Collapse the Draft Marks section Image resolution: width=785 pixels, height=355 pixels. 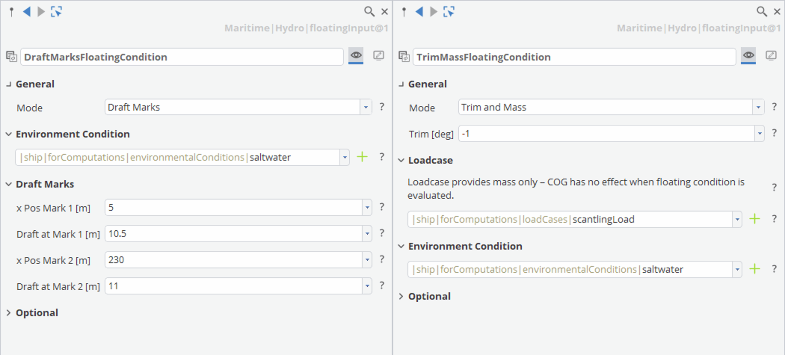pos(9,184)
